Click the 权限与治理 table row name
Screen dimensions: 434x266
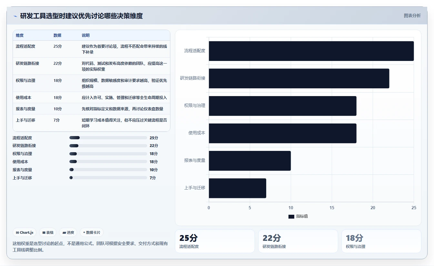point(25,81)
